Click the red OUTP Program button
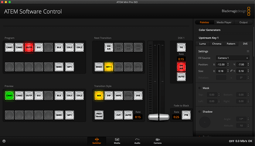 [29, 47]
